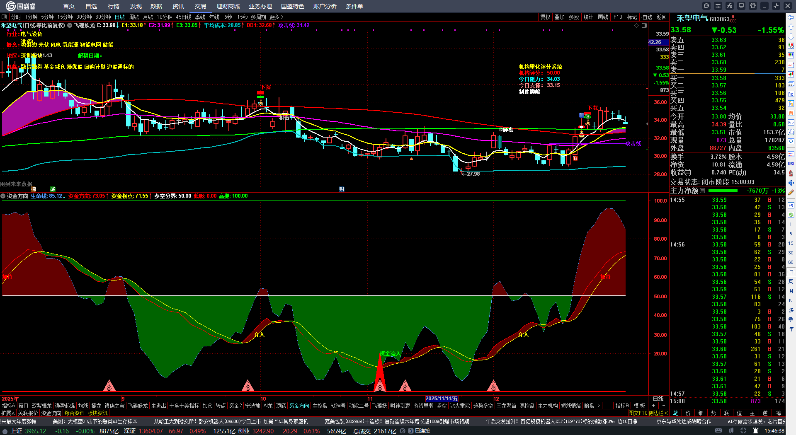Open dropdown arrow next to 资金方向 indicator

3,196
